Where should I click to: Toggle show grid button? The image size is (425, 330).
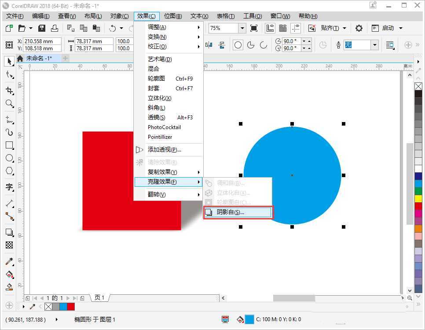[x=283, y=28]
